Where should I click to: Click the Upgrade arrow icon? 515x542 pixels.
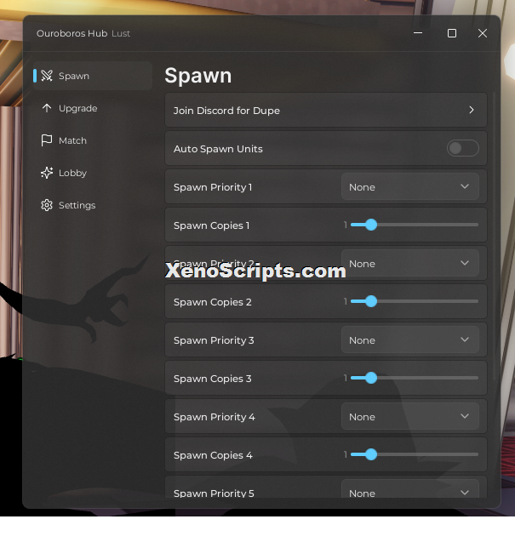pos(47,108)
